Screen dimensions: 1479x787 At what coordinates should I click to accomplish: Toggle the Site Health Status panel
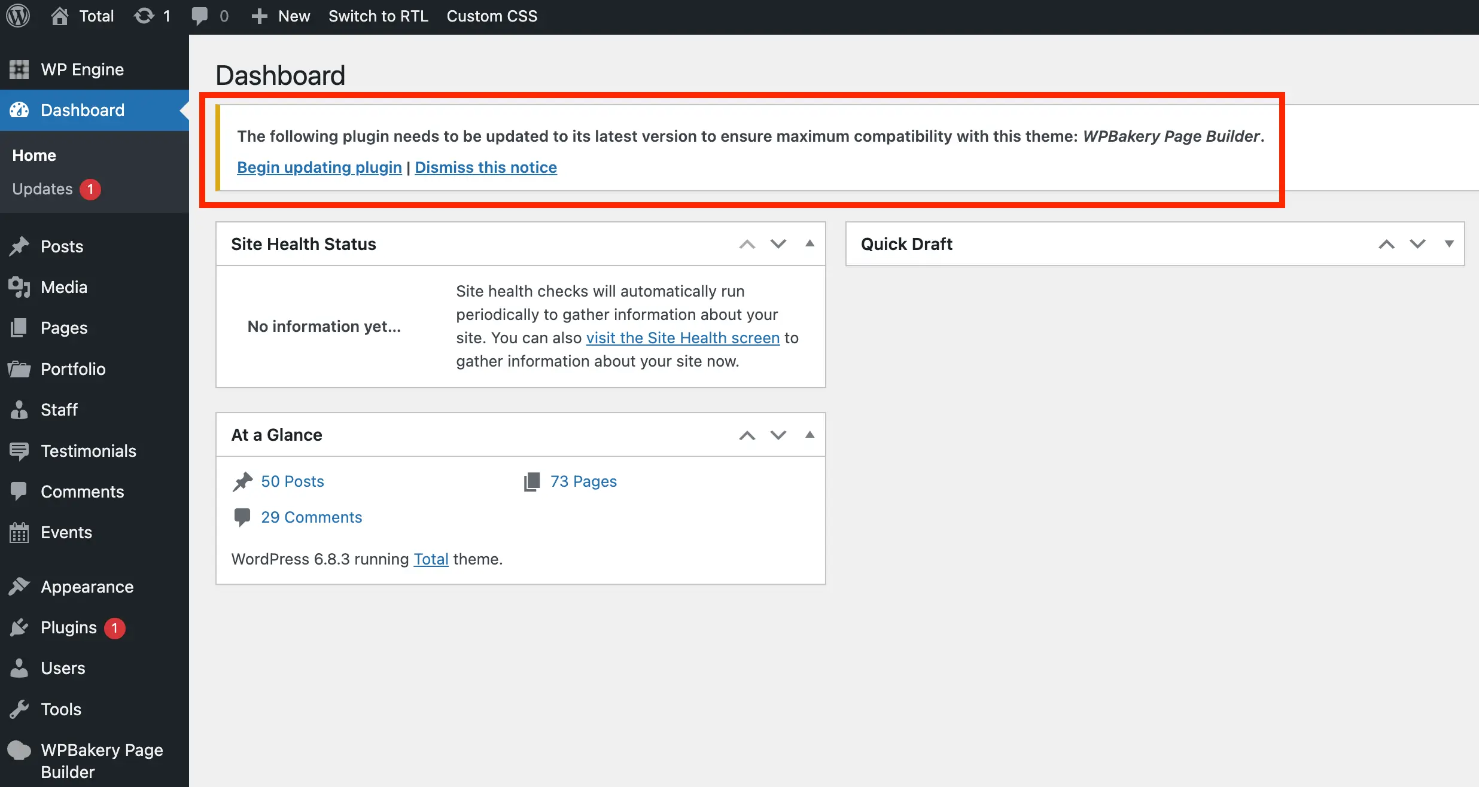click(810, 244)
